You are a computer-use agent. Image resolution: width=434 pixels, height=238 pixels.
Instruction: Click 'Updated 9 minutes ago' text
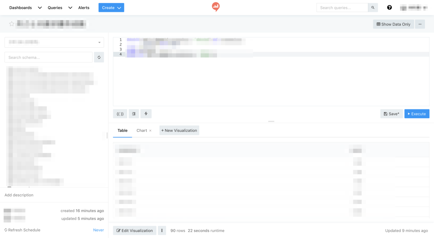point(407,231)
